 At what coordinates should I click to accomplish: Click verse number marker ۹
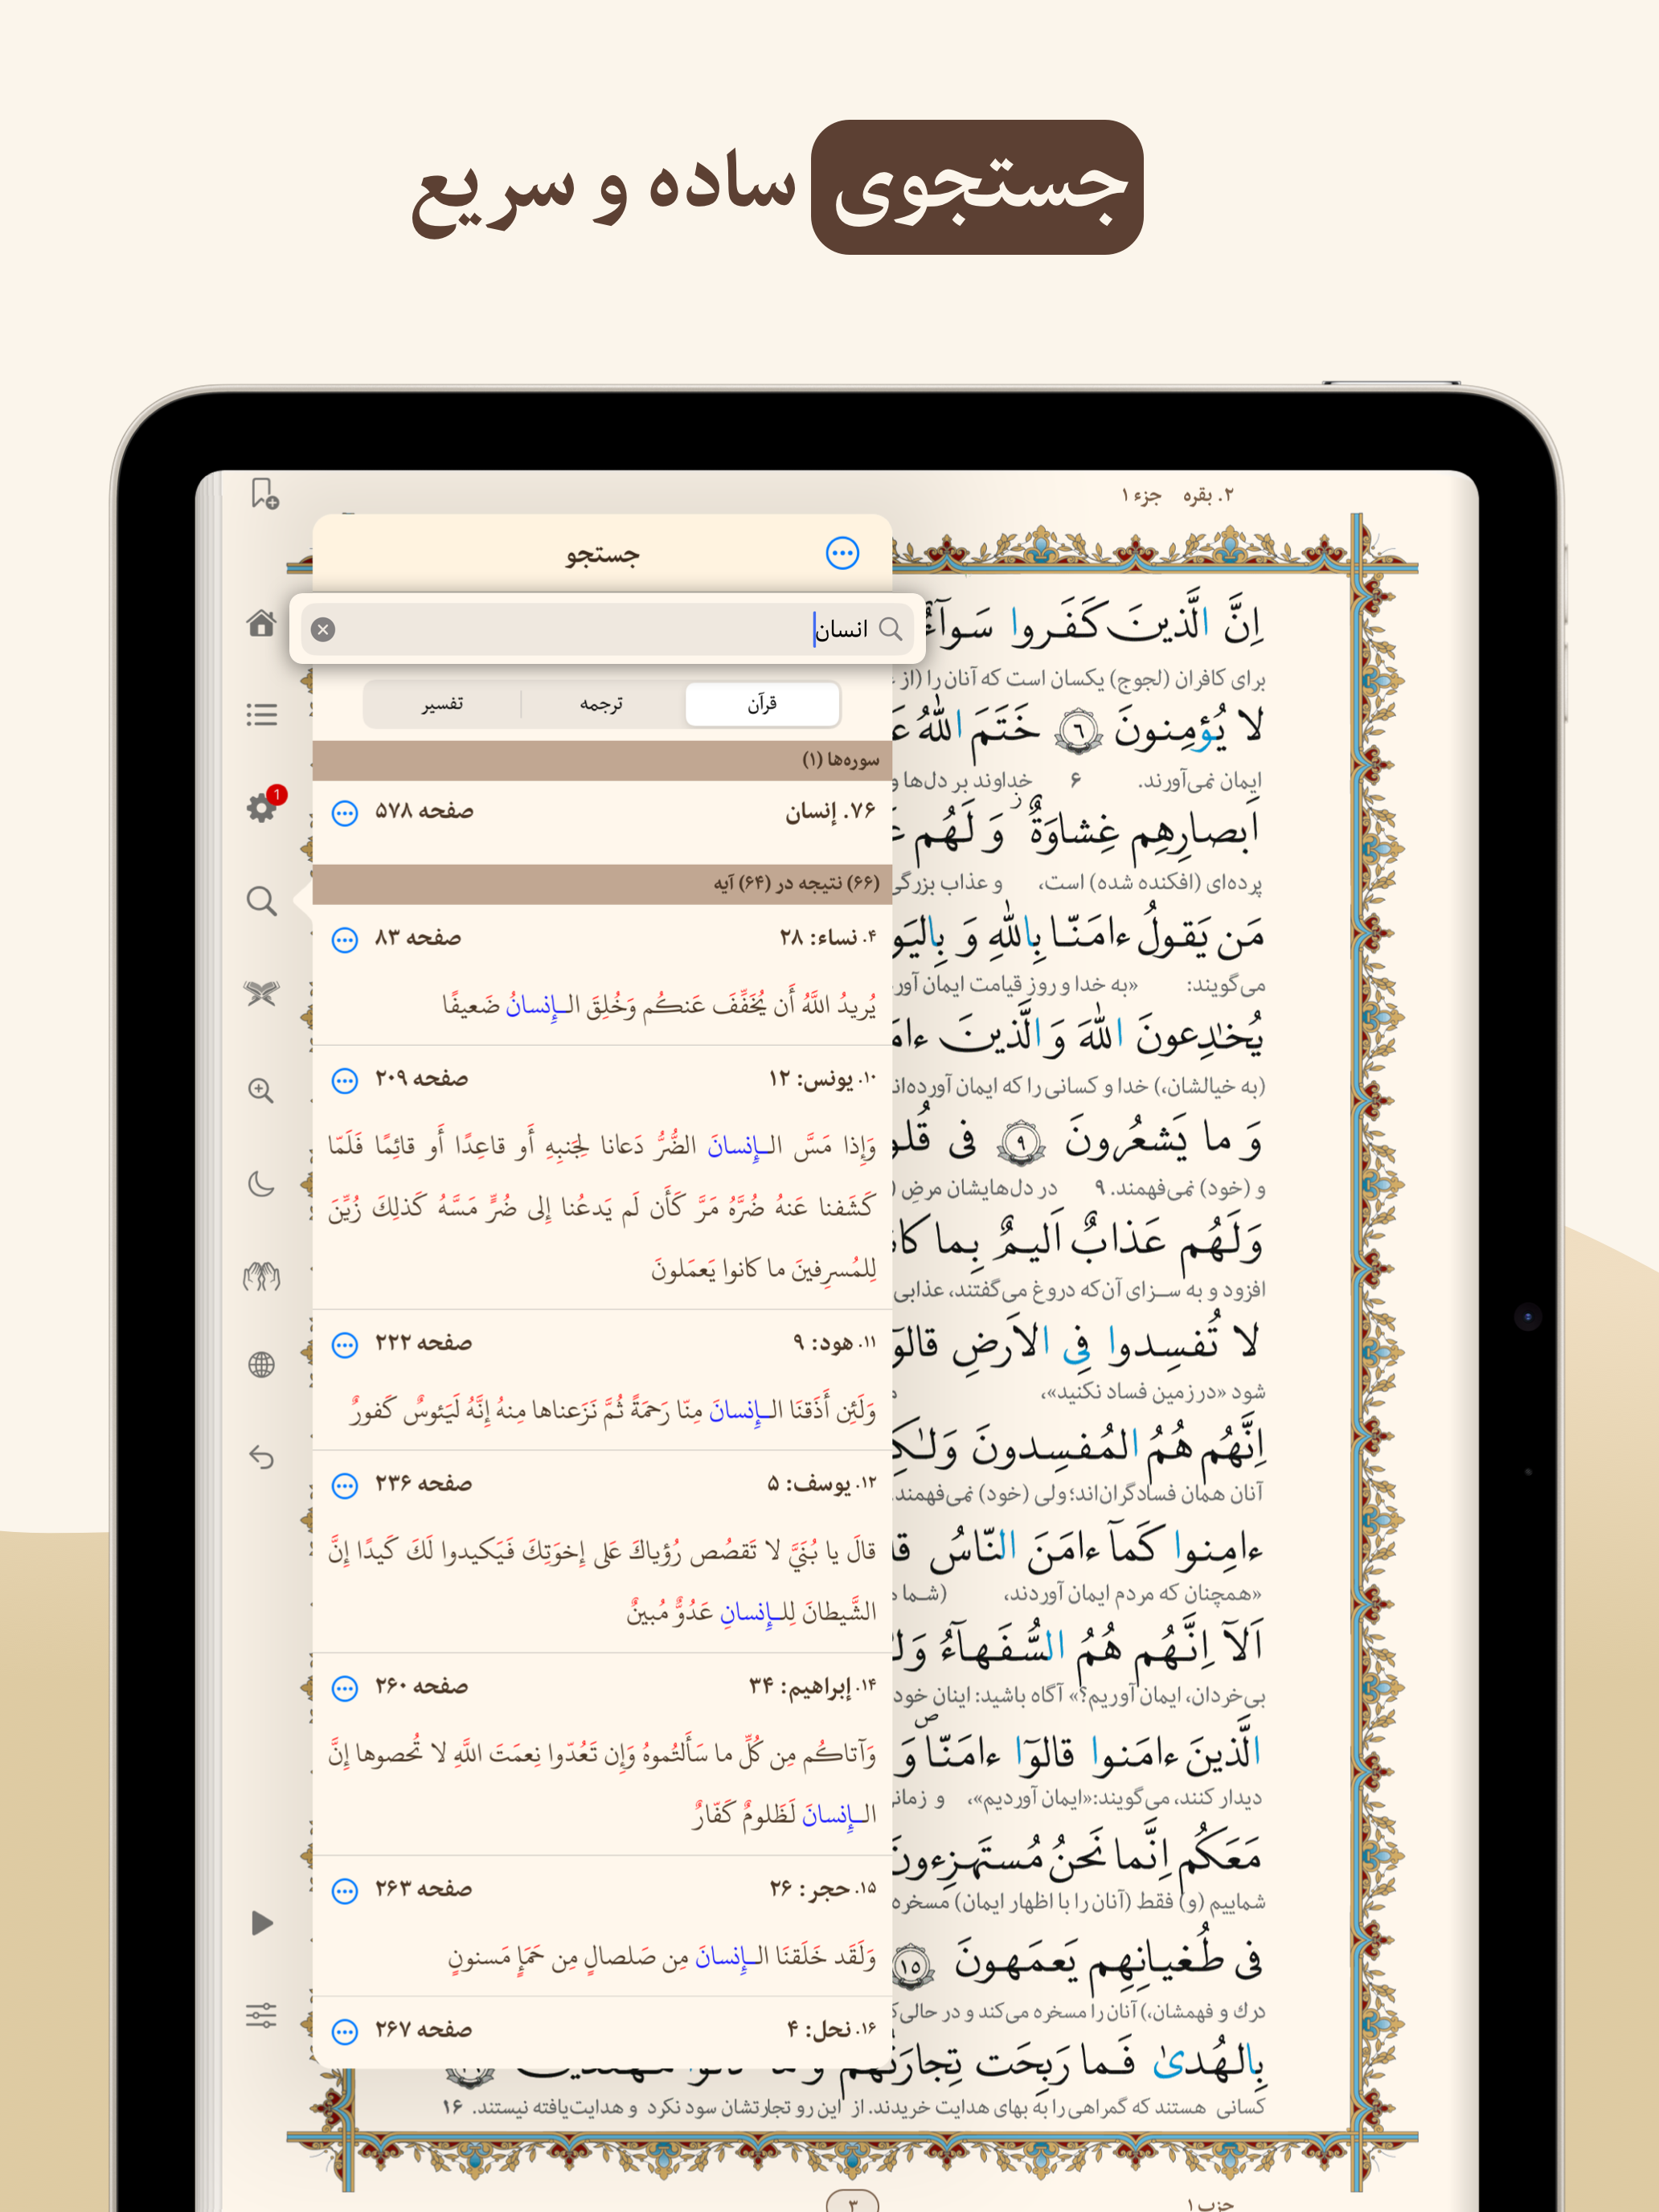(1021, 1142)
